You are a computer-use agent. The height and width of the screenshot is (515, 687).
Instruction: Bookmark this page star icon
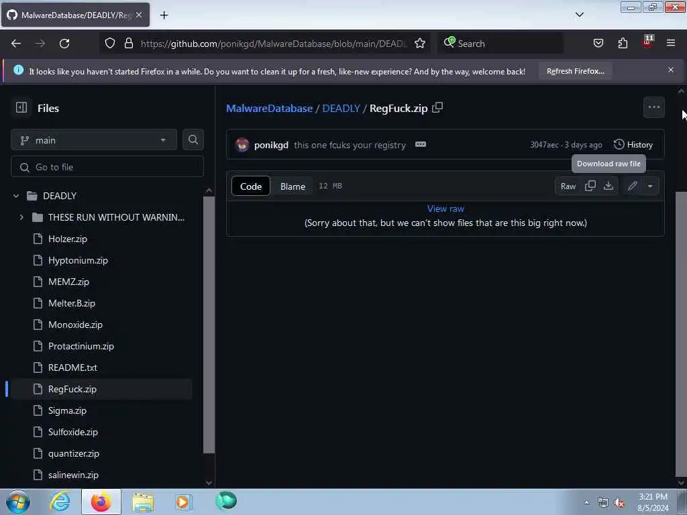[x=420, y=44]
